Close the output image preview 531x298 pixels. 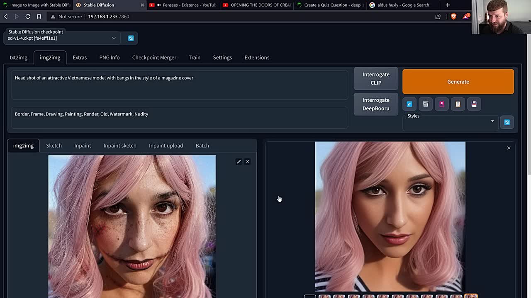point(509,148)
